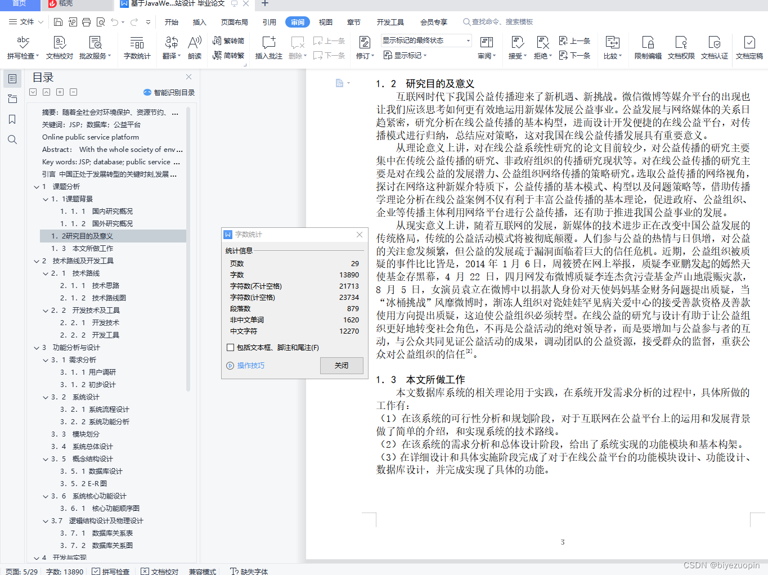Screen dimensions: 768x575
Task: Open 文档认证 document certification
Action: [x=714, y=48]
